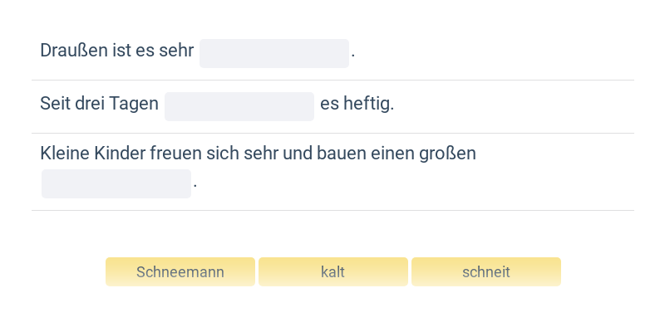The height and width of the screenshot is (332, 665).
Task: Pick the 'Schneemann' word tile
Action: (180, 272)
